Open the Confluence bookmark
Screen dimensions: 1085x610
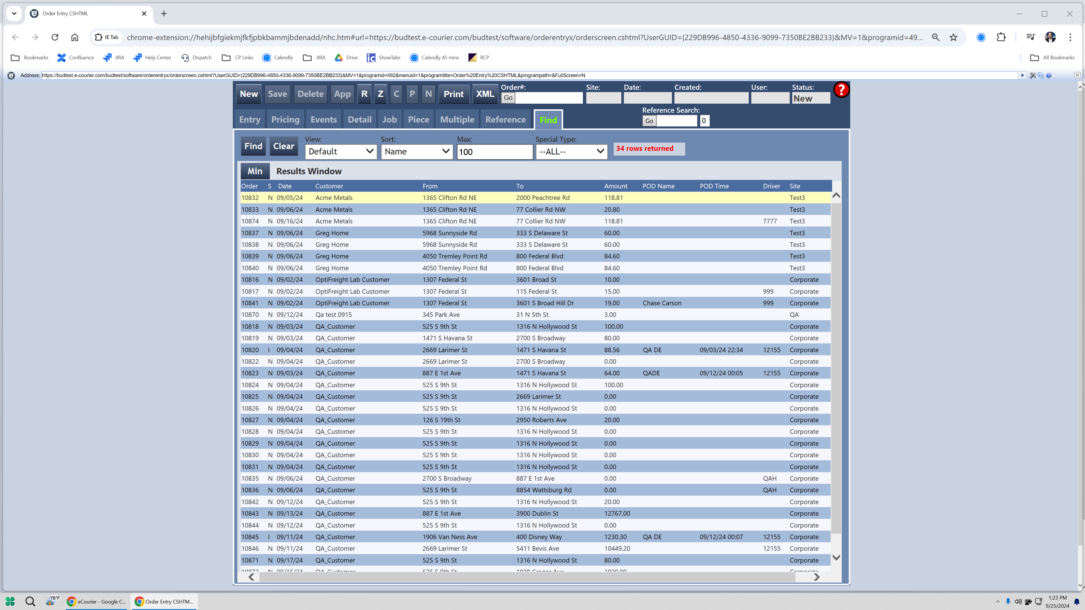(75, 58)
